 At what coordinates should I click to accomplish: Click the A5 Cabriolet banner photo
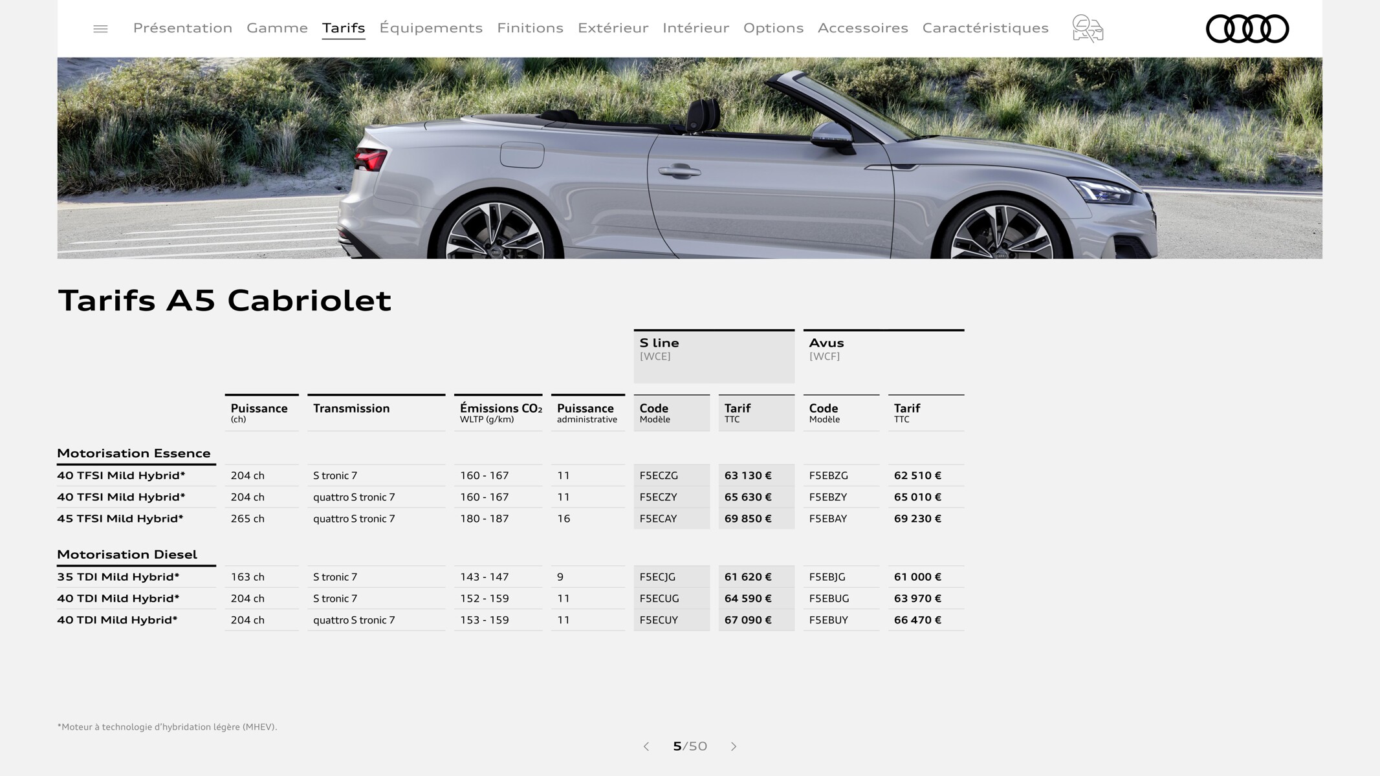(x=690, y=158)
